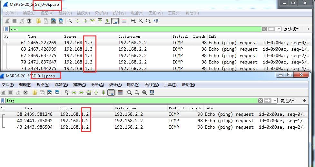This screenshot has width=315, height=167.
Task: Click go back arrow in GE_0-0 toolbar
Action: [x=78, y=21]
